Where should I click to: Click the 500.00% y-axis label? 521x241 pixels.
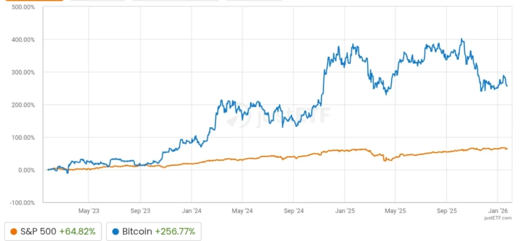20,7
